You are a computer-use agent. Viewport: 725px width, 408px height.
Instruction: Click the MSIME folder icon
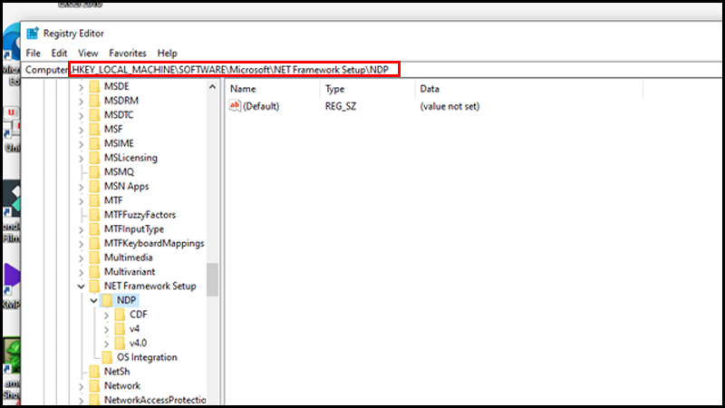point(94,143)
